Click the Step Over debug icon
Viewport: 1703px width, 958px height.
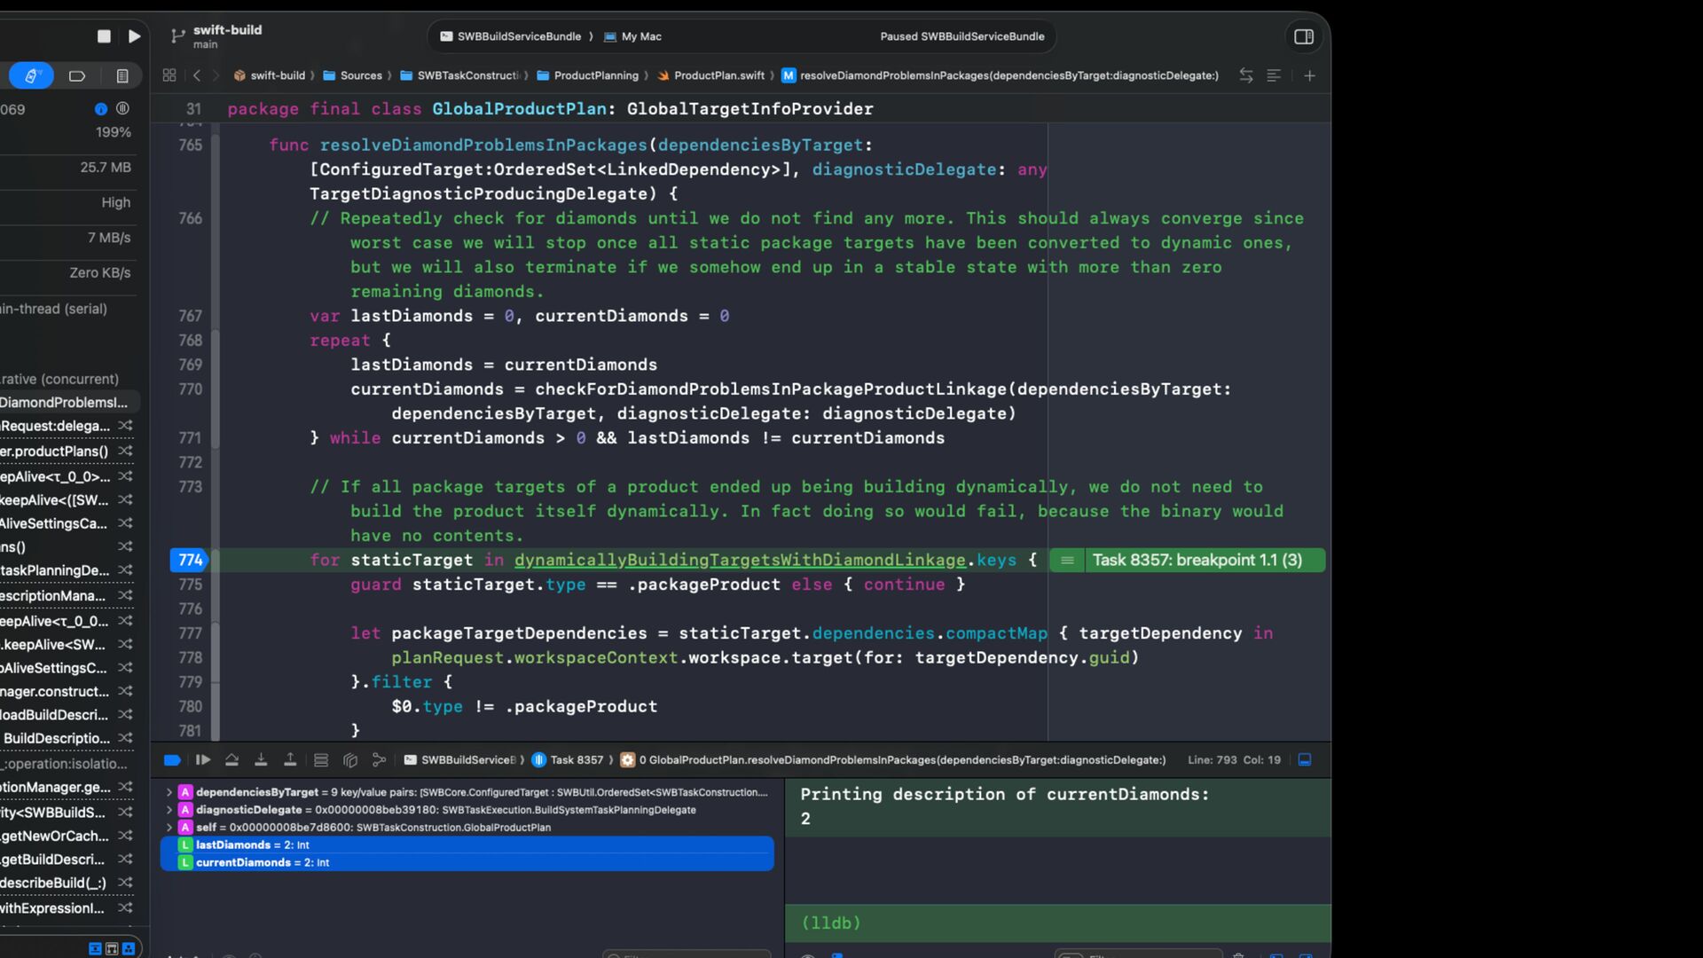coord(232,760)
